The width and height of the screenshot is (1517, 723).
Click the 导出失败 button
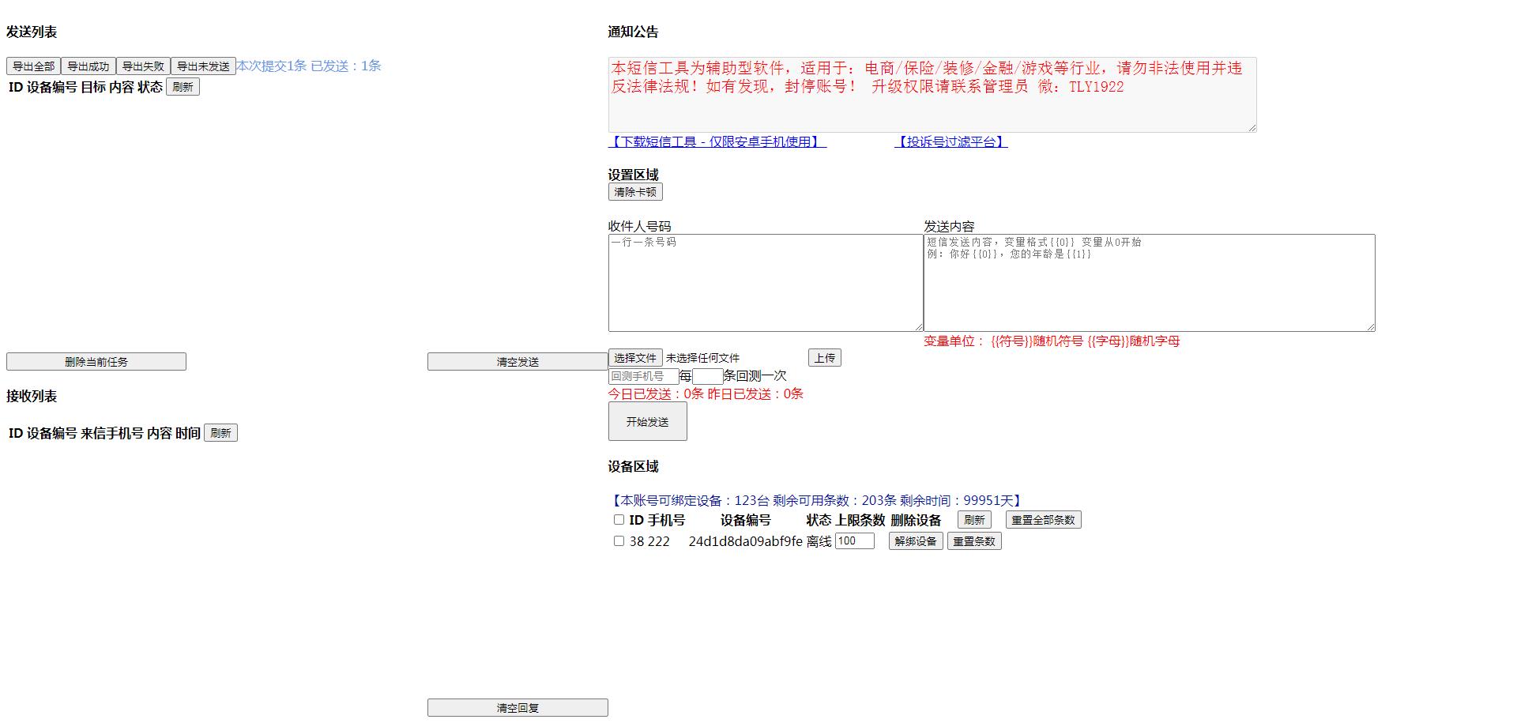pos(143,66)
